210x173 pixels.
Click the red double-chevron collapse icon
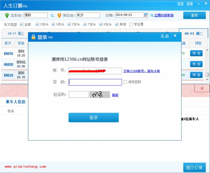pyautogui.click(x=202, y=88)
